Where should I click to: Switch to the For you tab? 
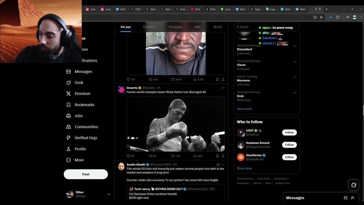(126, 27)
